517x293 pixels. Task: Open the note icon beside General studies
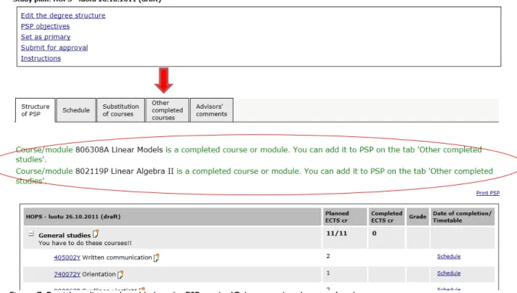pos(96,234)
